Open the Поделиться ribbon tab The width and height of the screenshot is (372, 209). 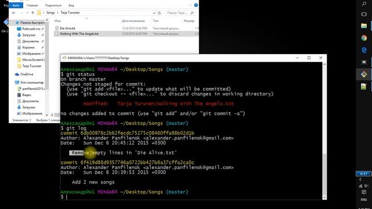coord(53,5)
